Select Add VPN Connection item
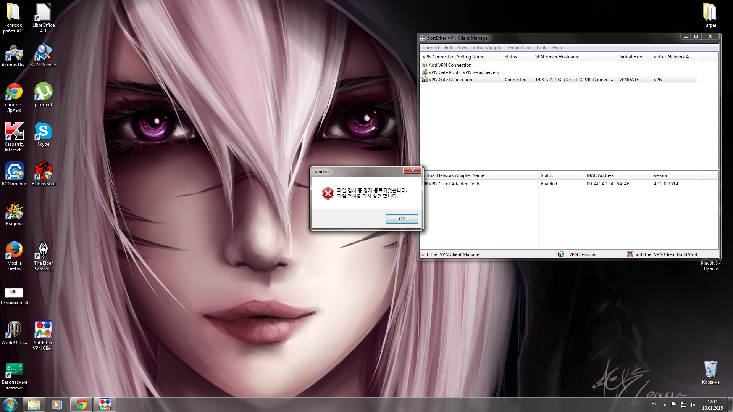Viewport: 733px width, 412px height. point(449,65)
